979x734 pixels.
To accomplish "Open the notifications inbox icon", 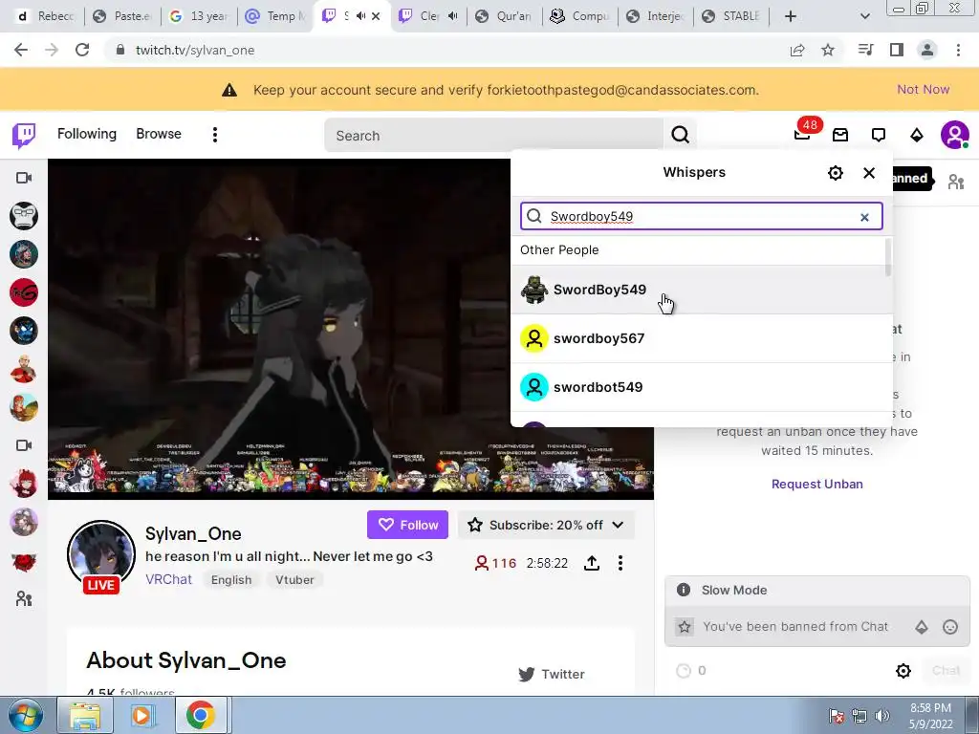I will (840, 135).
